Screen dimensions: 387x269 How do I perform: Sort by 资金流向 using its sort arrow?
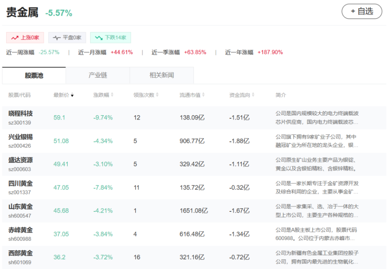253,95
